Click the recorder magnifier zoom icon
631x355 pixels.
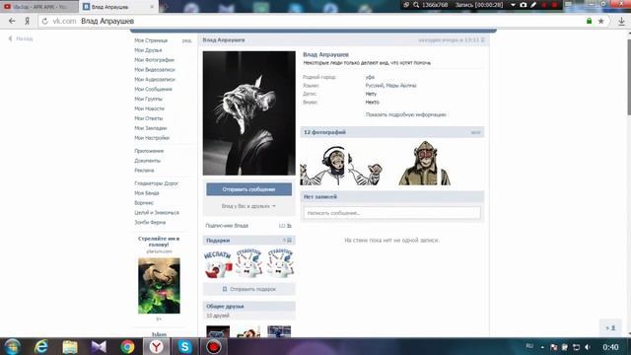pyautogui.click(x=416, y=5)
